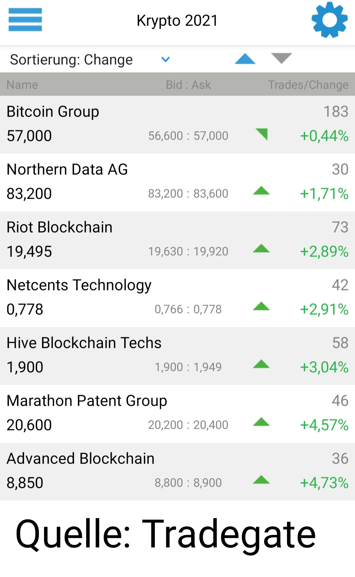
Task: Click Northern Data AG up-trend arrow
Action: (261, 191)
